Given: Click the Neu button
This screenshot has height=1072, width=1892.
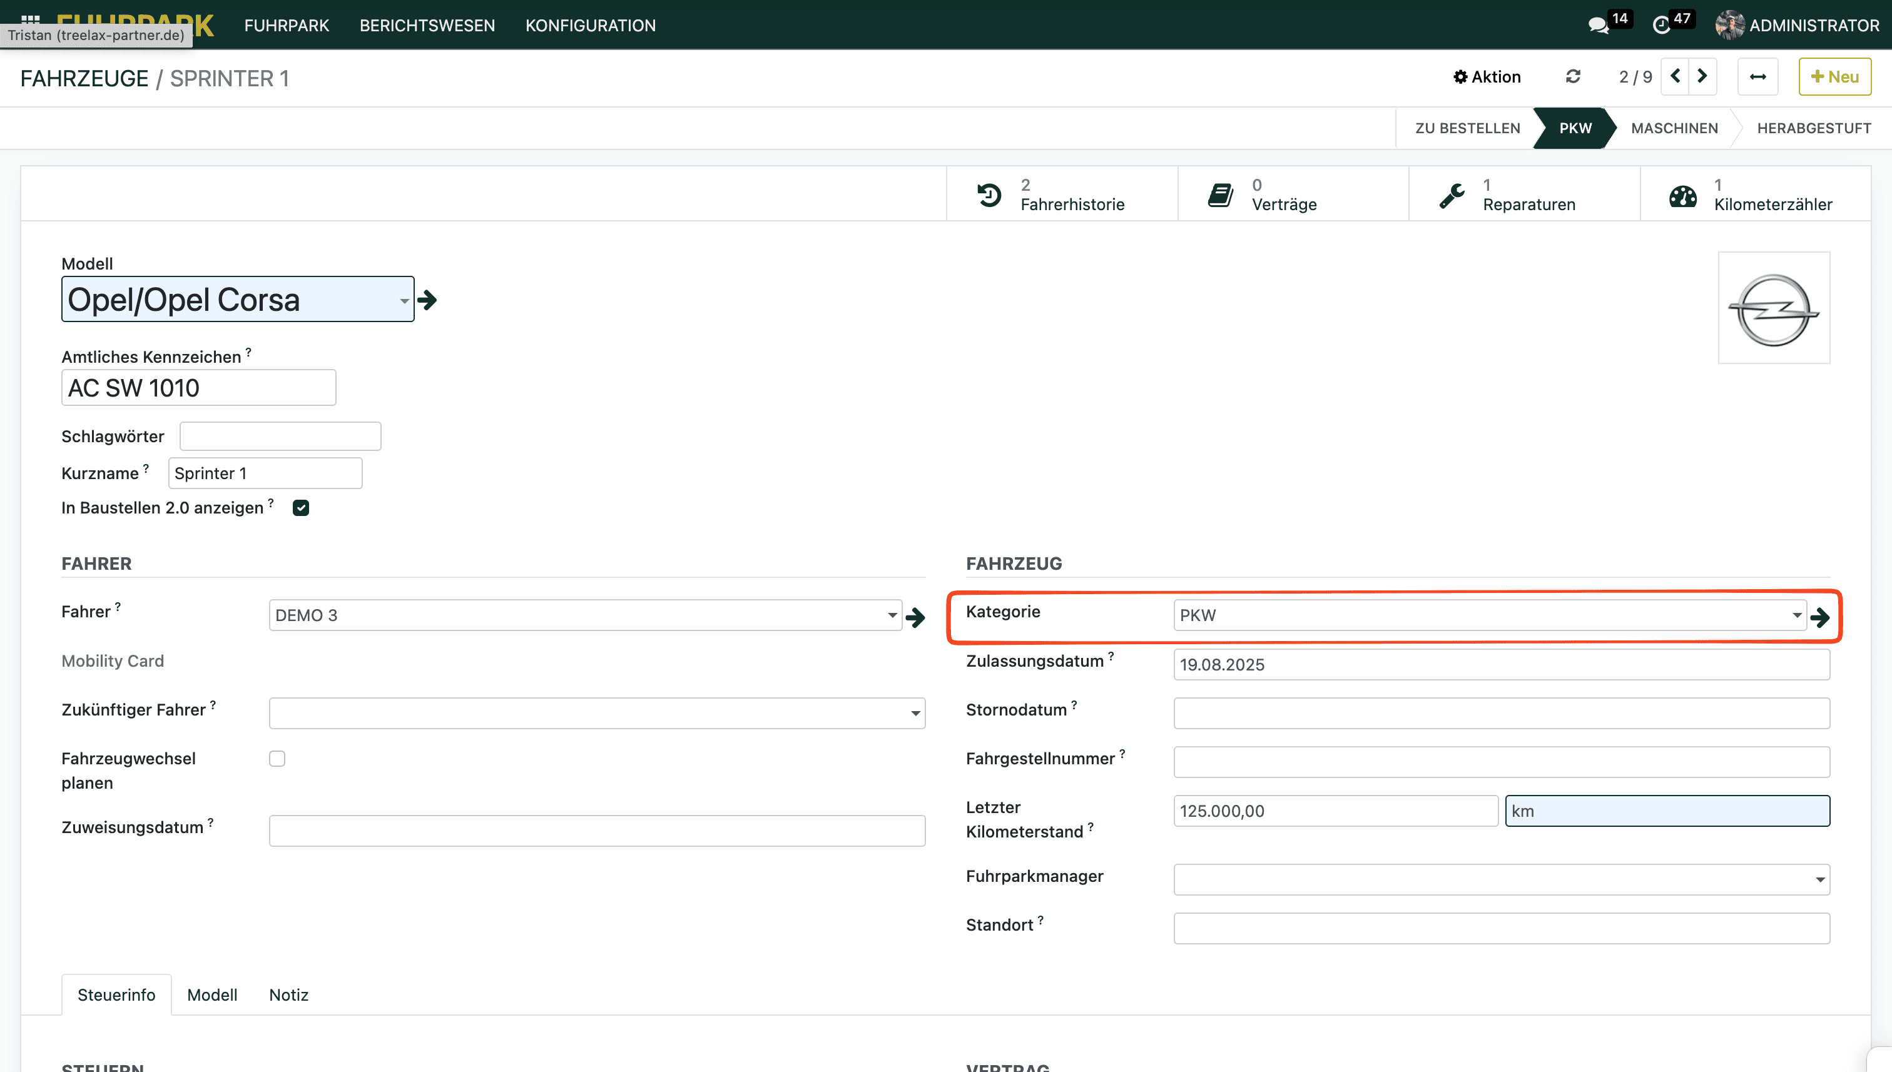Looking at the screenshot, I should tap(1834, 76).
